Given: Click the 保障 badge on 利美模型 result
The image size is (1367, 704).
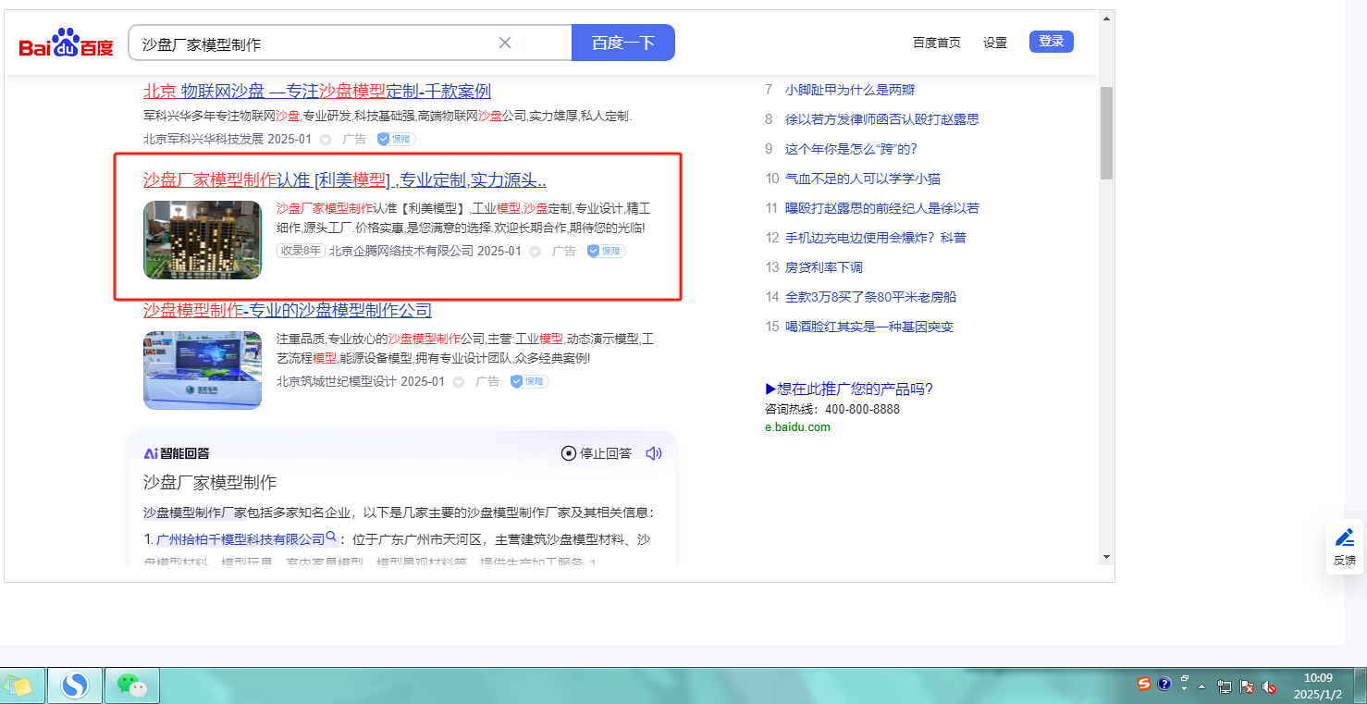Looking at the screenshot, I should 606,251.
